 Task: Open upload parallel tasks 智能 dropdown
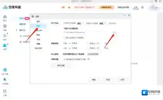click(x=80, y=24)
